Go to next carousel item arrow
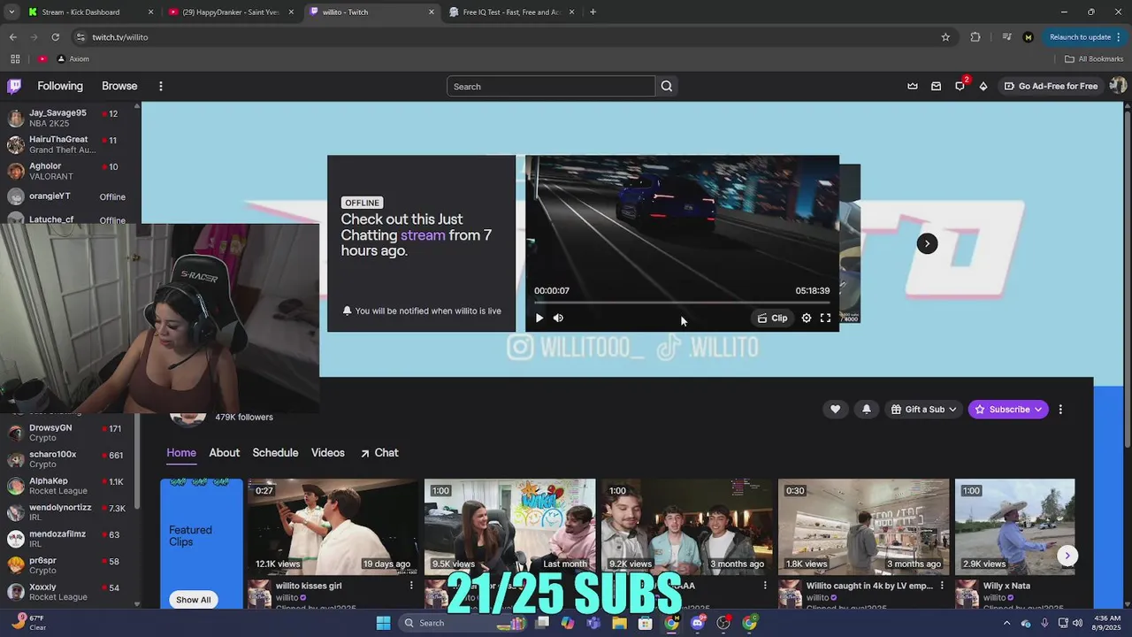 [927, 243]
